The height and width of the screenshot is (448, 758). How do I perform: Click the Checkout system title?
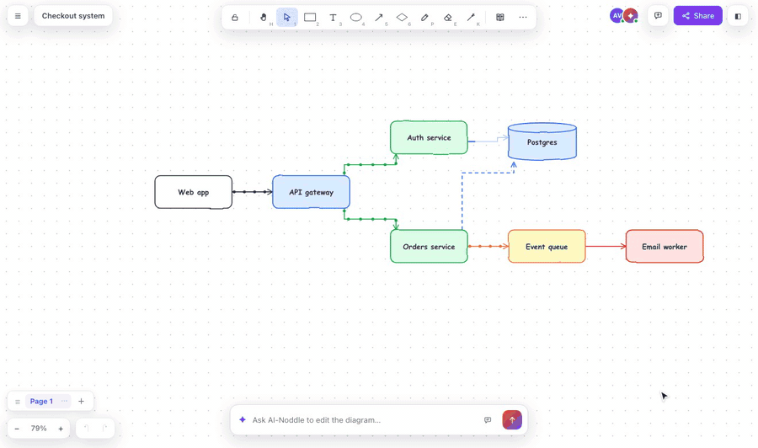[x=73, y=16]
